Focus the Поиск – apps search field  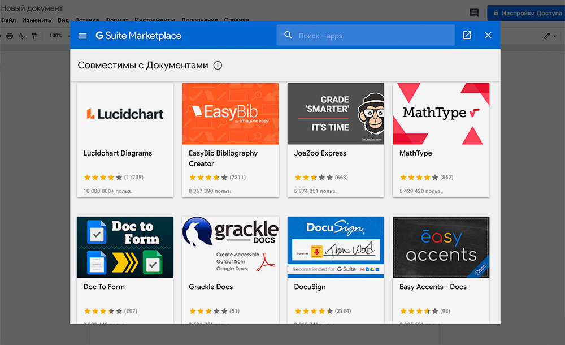pos(366,35)
